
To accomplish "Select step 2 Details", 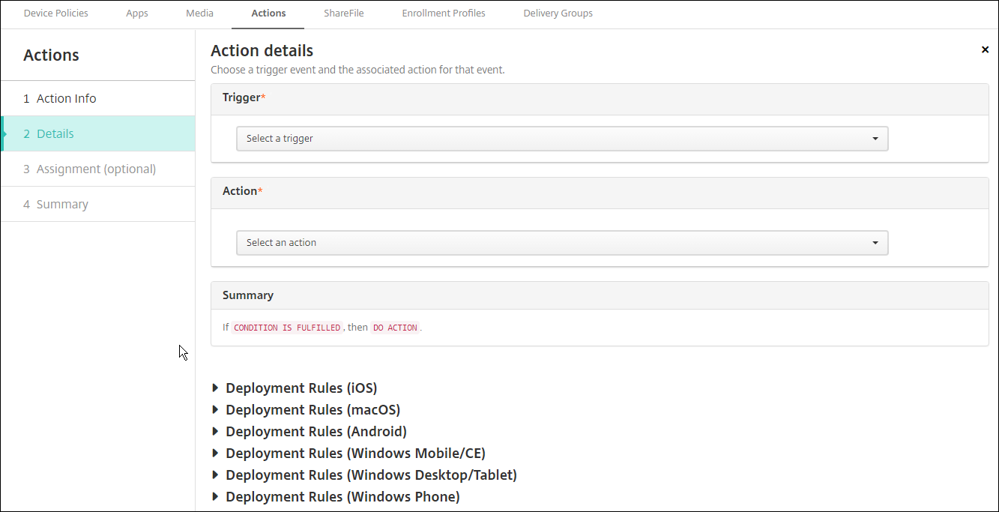I will 97,134.
